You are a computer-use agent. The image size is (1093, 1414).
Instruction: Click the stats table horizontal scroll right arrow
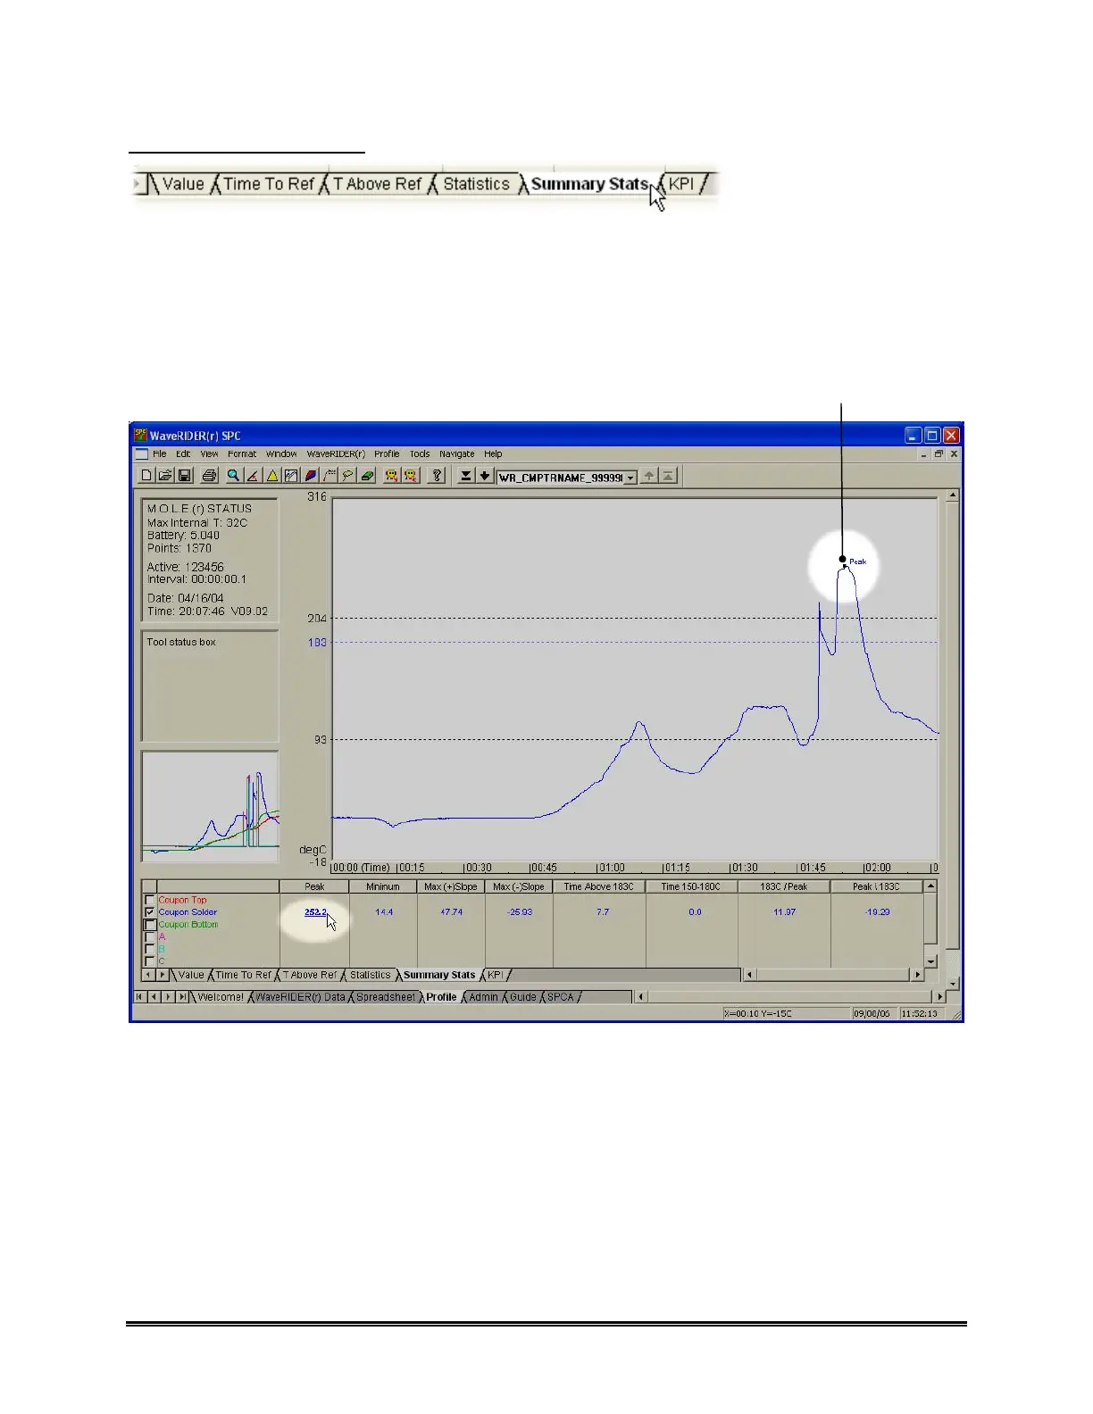tap(917, 975)
